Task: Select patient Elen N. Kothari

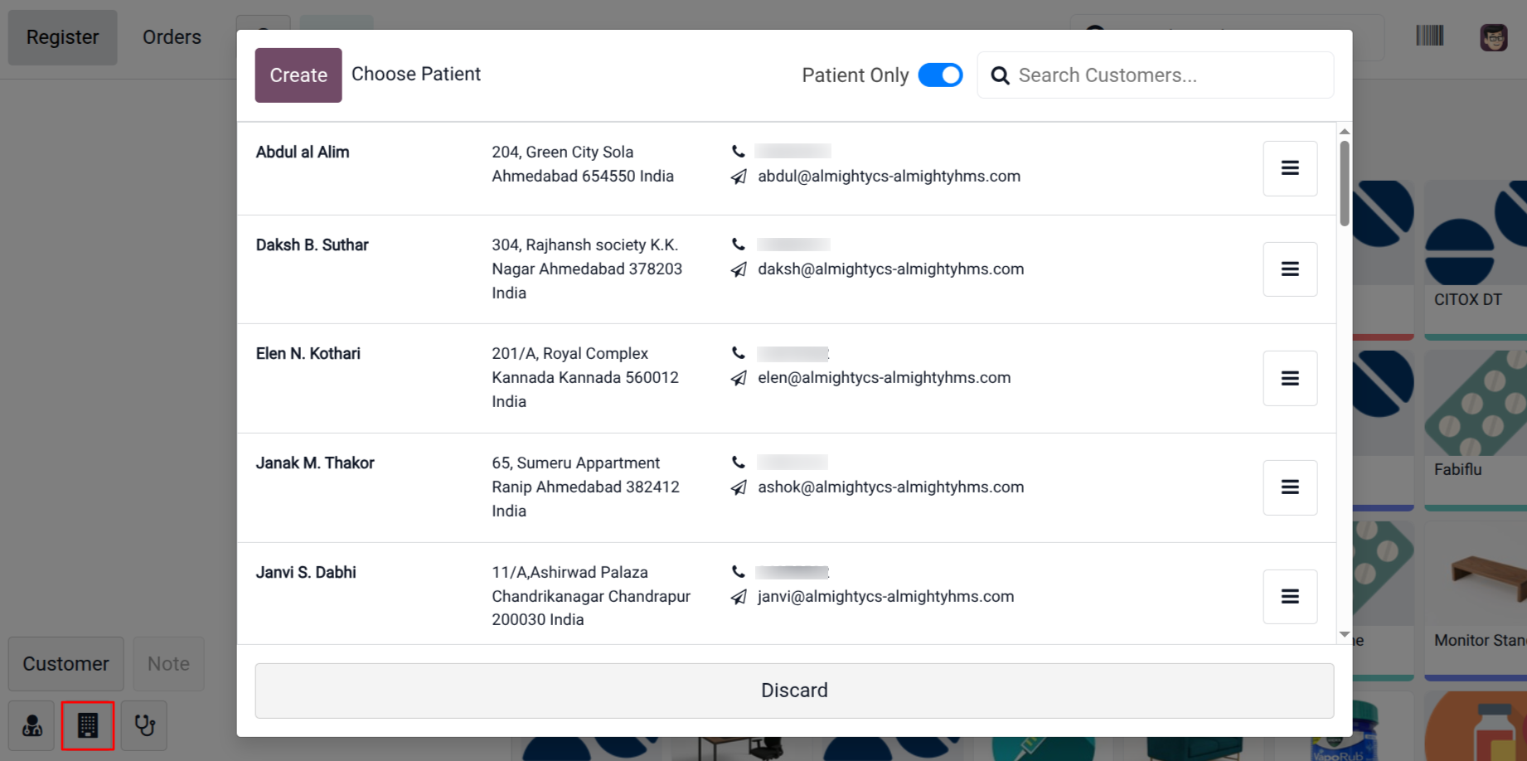Action: coord(308,354)
